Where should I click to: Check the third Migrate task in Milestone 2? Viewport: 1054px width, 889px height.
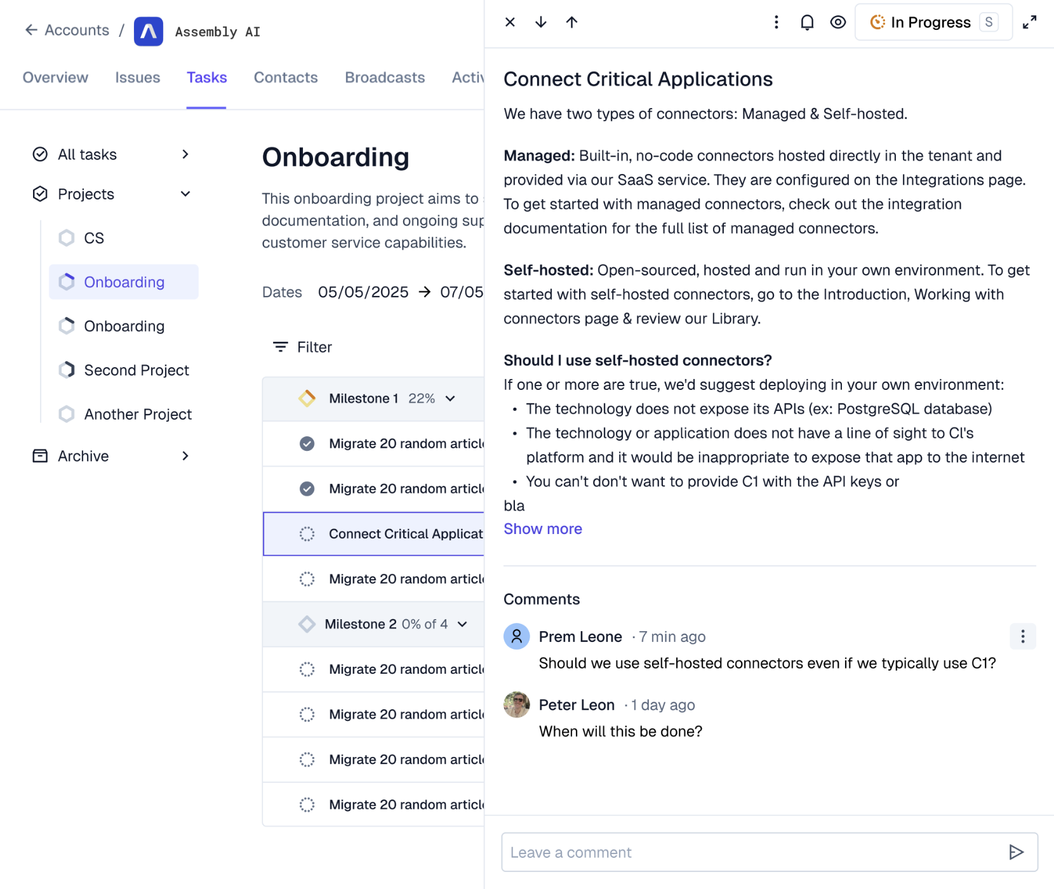307,759
